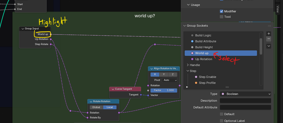Collapse the Rotate Rotation node
The image size is (283, 123).
(91, 101)
